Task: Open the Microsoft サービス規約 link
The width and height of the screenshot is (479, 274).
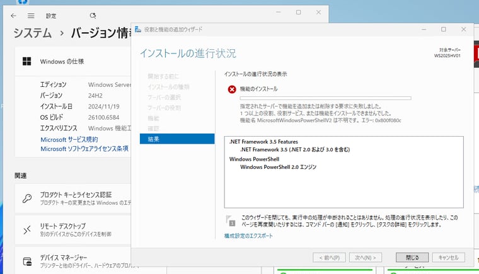Action: click(x=69, y=140)
